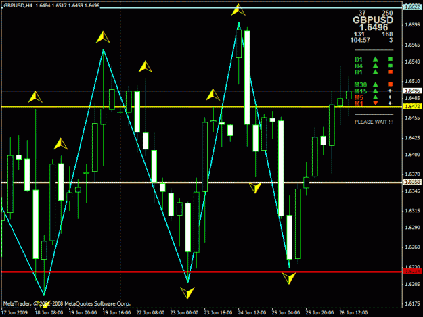Select the white horizontal line at 1.6358

click(x=202, y=182)
